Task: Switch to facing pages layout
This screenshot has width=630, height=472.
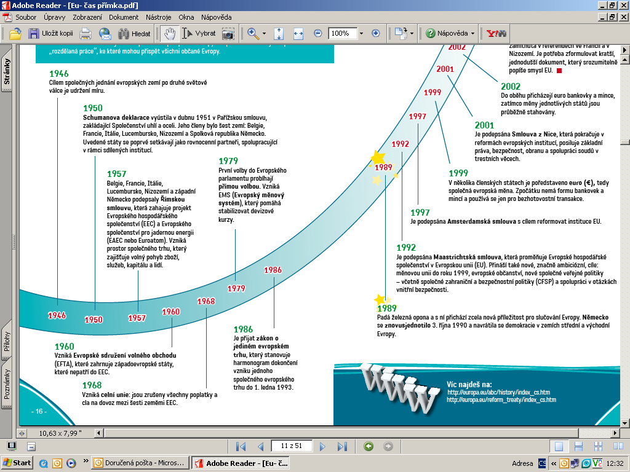Action: 618,446
